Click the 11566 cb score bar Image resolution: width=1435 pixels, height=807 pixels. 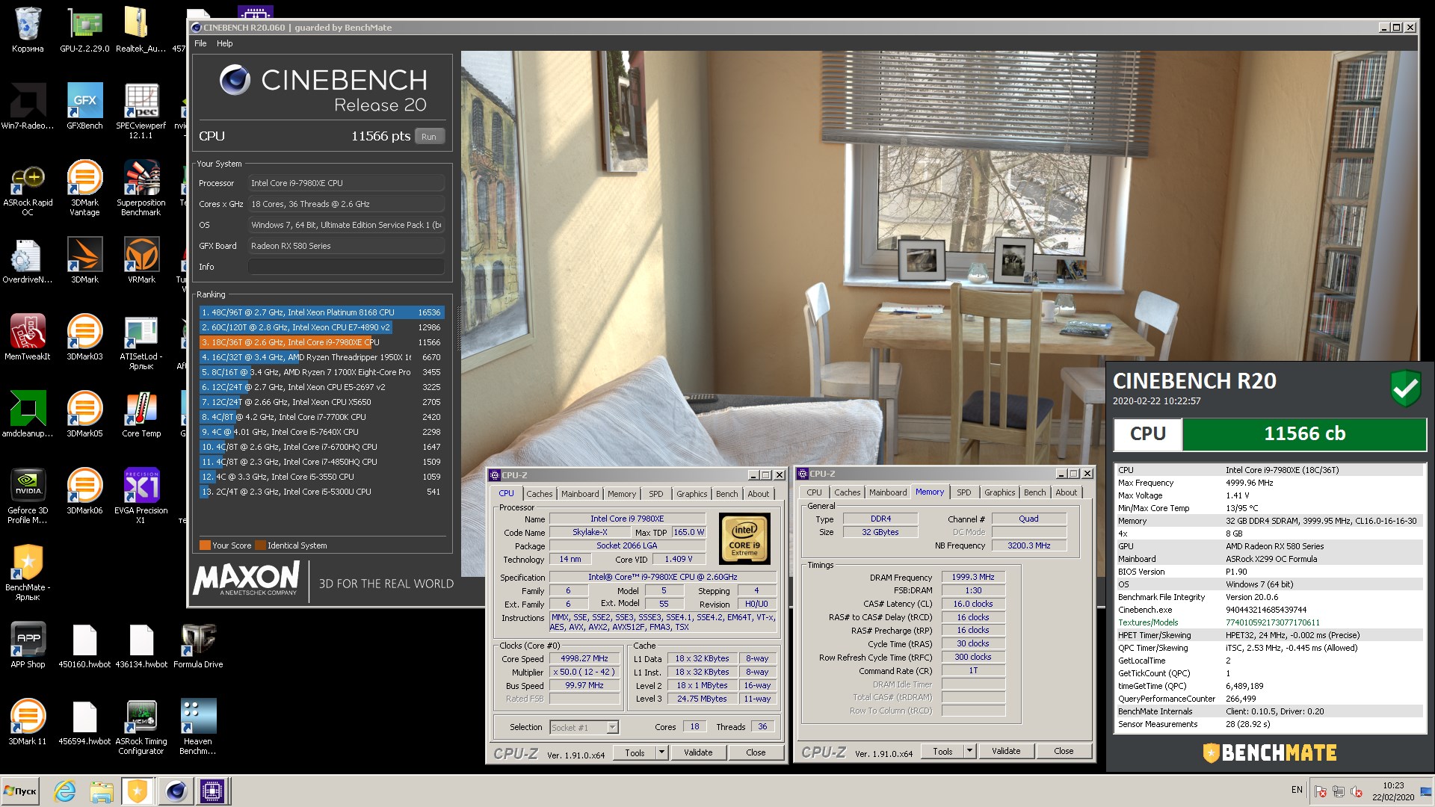1304,433
